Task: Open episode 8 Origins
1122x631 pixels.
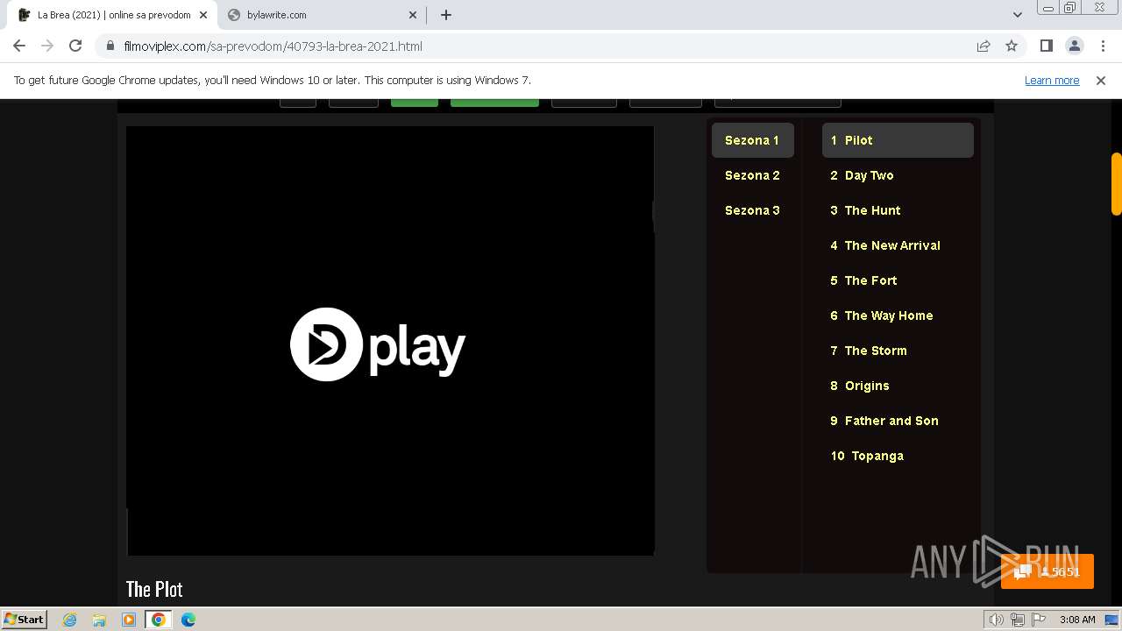Action: (898, 386)
